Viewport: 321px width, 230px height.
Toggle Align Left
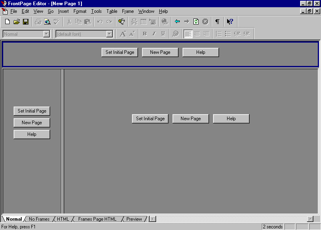pos(188,34)
